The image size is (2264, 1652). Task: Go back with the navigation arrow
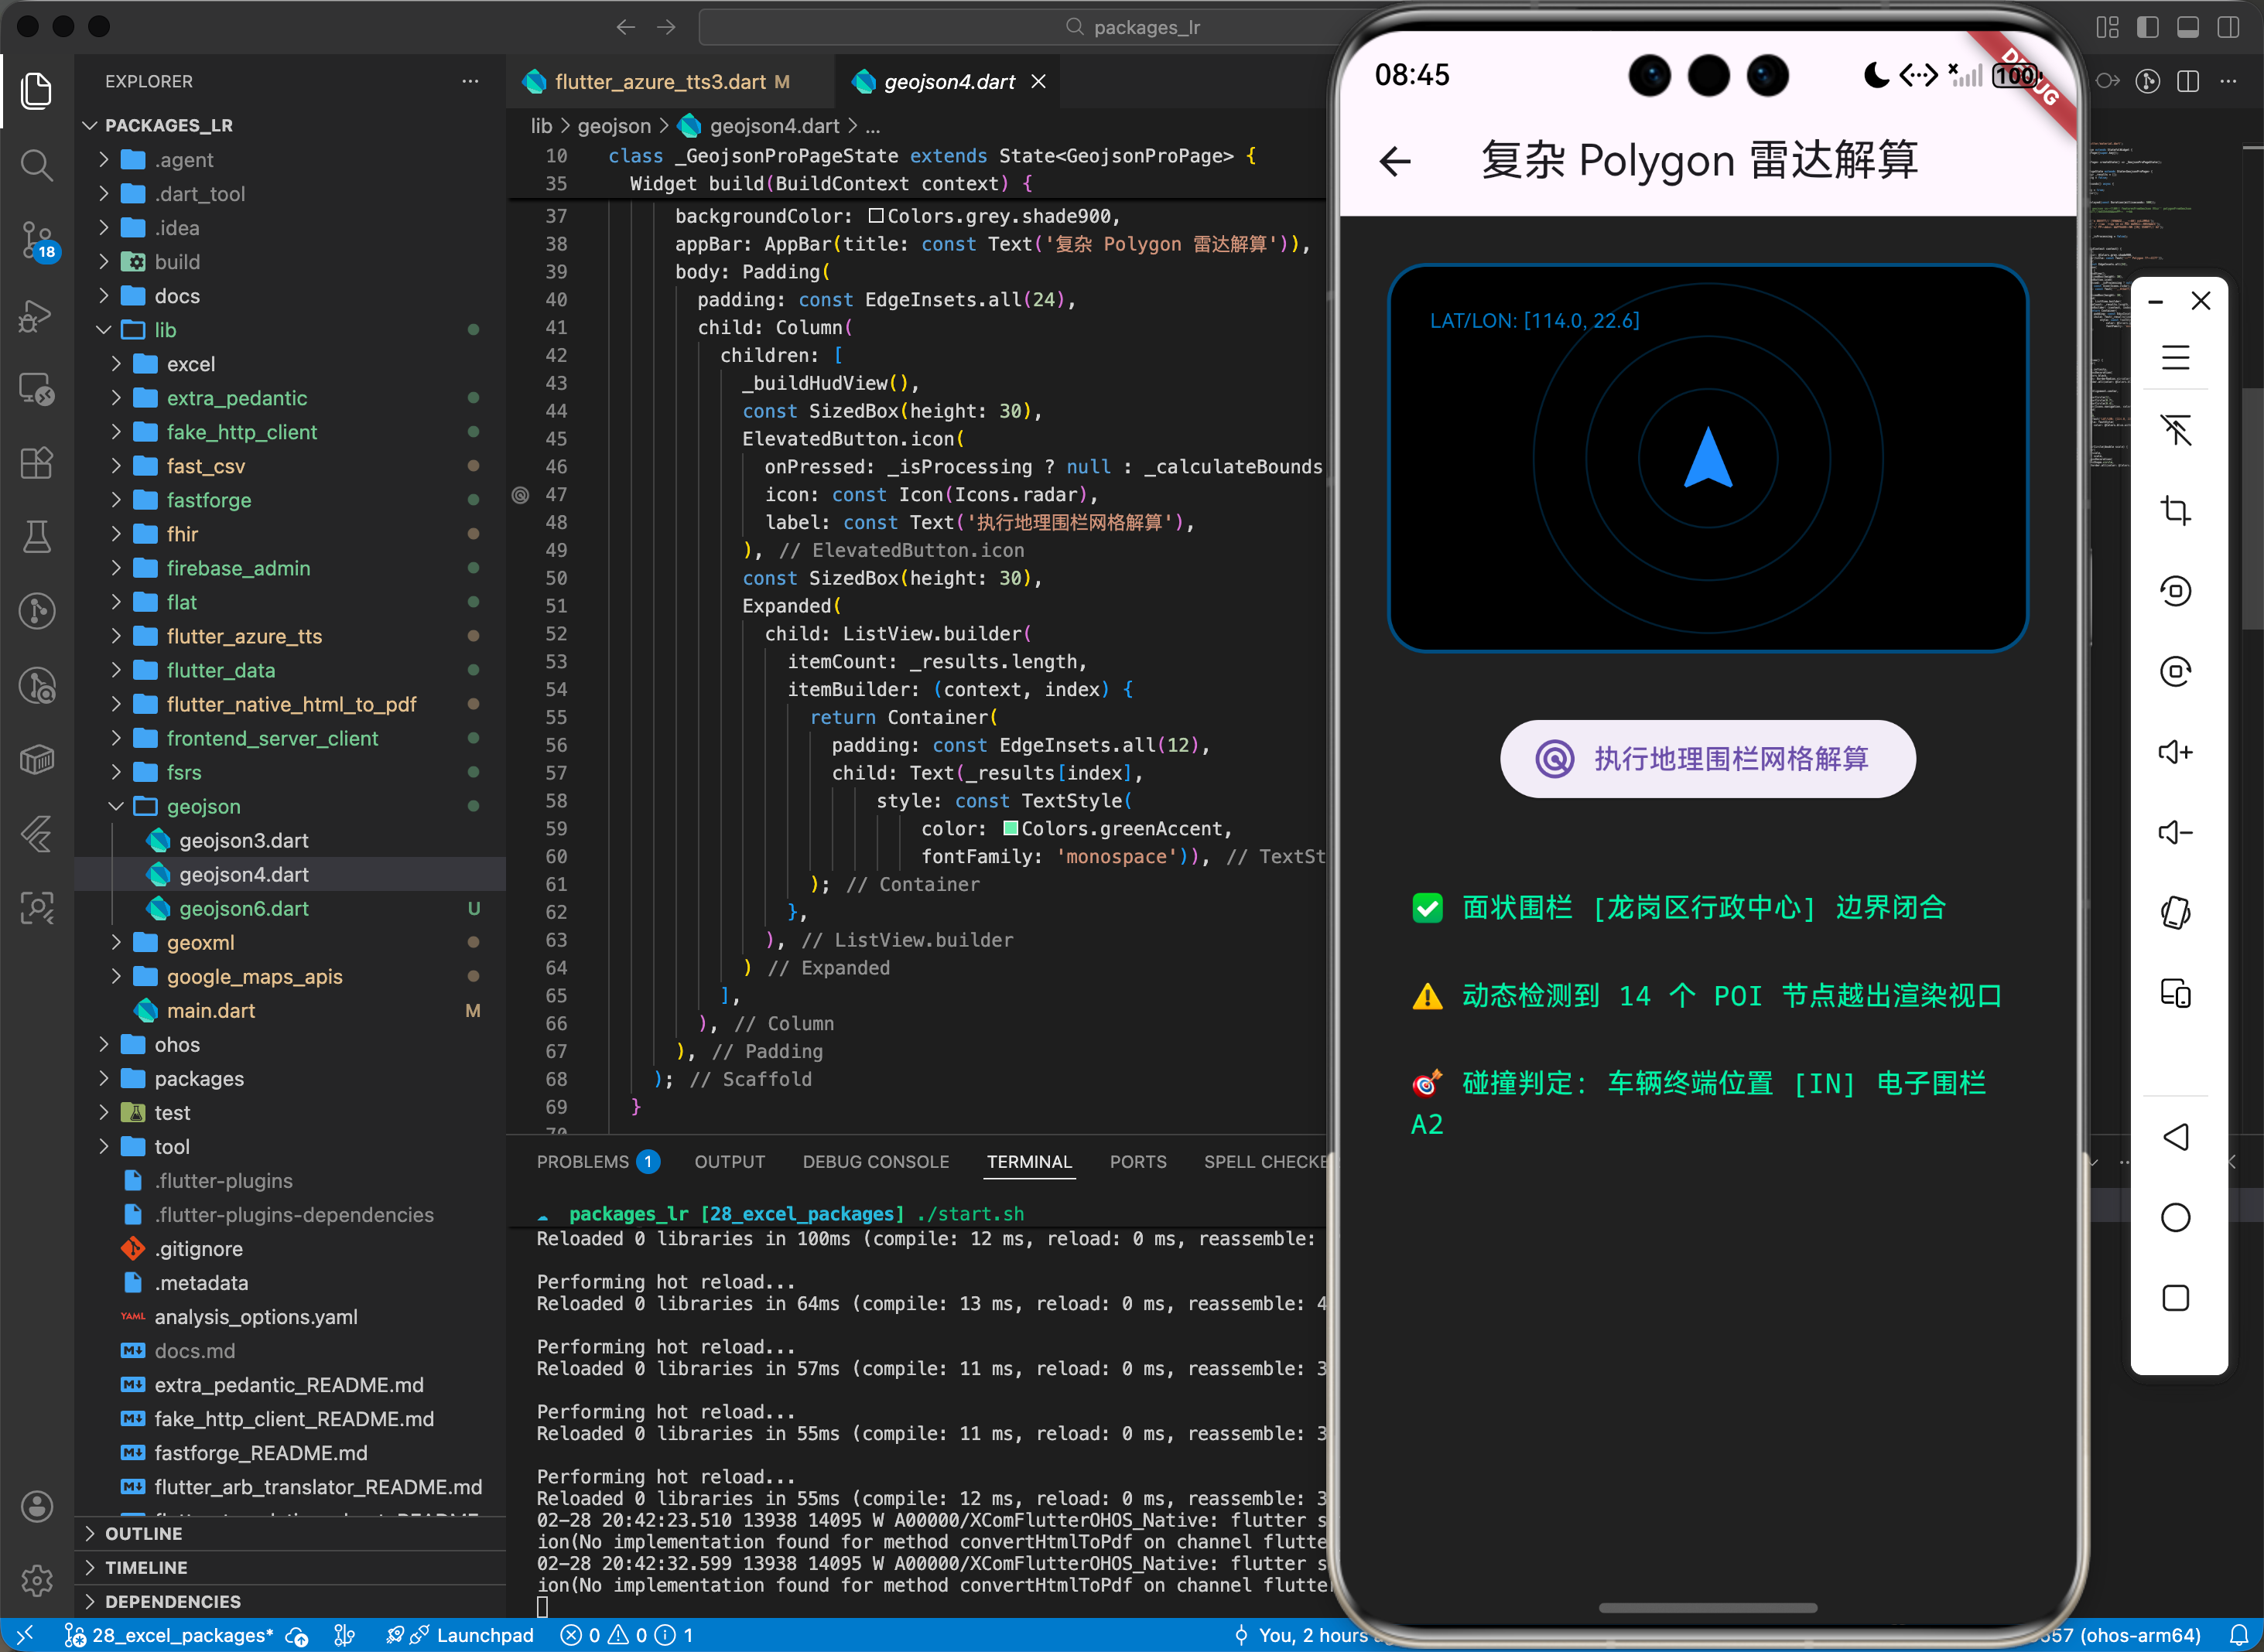[x=626, y=27]
